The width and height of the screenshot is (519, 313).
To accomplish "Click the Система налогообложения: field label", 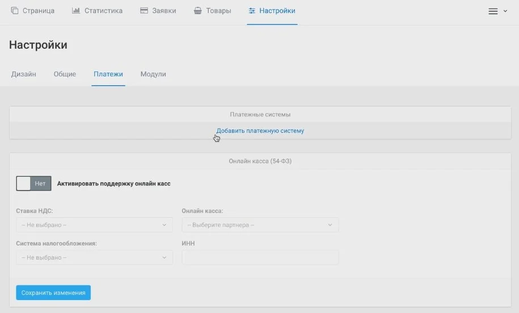I will (x=57, y=243).
